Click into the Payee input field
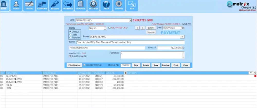This screenshot has height=108, width=257. (x=135, y=37)
